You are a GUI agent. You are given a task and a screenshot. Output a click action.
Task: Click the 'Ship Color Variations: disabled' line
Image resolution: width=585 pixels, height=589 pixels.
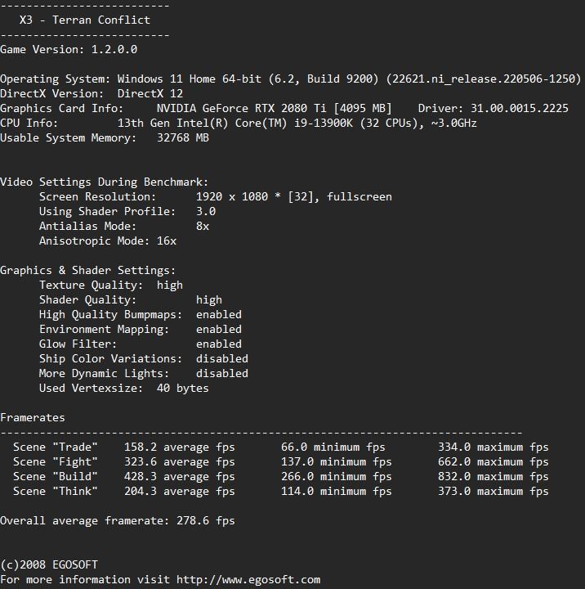click(x=144, y=359)
